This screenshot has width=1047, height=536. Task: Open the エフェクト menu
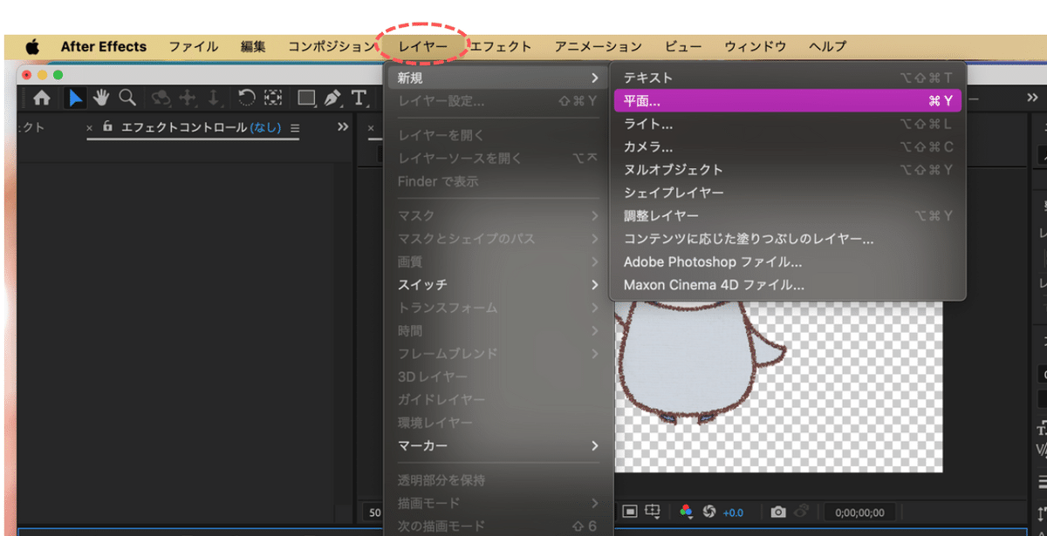501,47
